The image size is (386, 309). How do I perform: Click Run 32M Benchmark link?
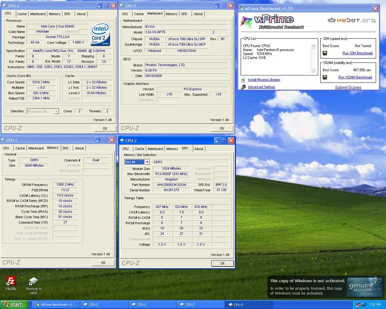(x=358, y=53)
